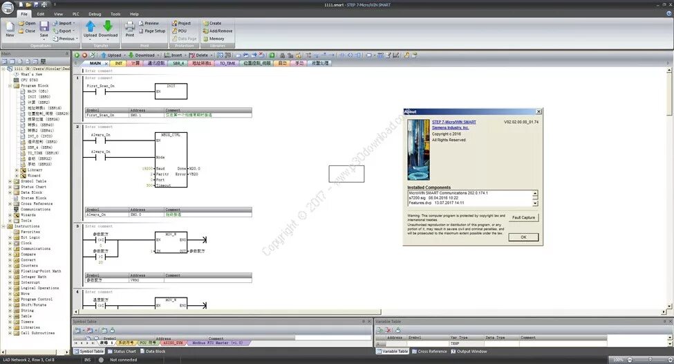Switch to the INIT program tab
The width and height of the screenshot is (674, 364).
pyautogui.click(x=119, y=63)
